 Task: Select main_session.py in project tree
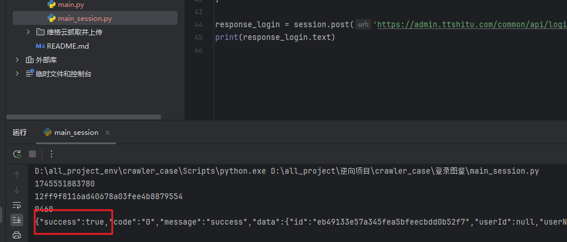pyautogui.click(x=84, y=18)
